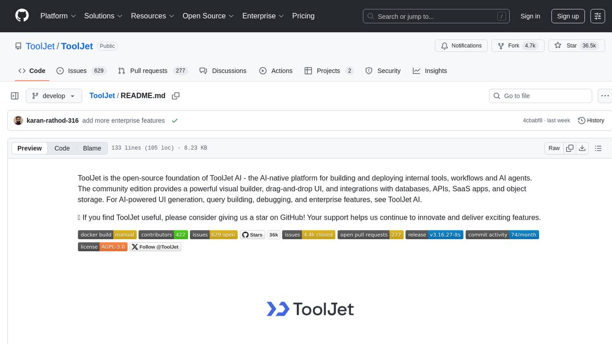
Task: Click the release v3.16.27-lts badge
Action: tap(434, 235)
